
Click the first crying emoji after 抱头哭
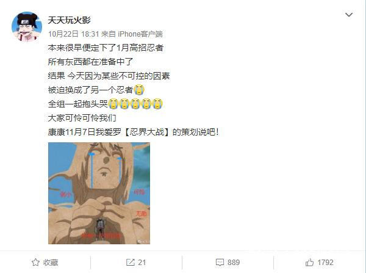(x=113, y=104)
